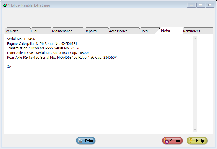217x149 pixels.
Task: Click the app icon in the title bar
Action: tap(5, 5)
